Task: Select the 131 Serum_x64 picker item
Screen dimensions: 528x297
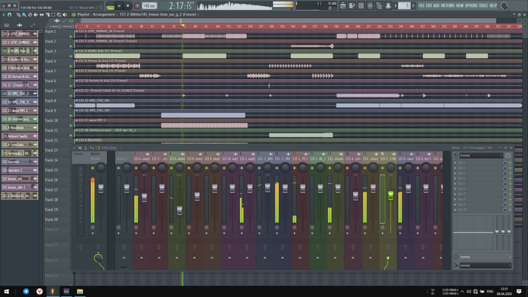Action: point(19,179)
